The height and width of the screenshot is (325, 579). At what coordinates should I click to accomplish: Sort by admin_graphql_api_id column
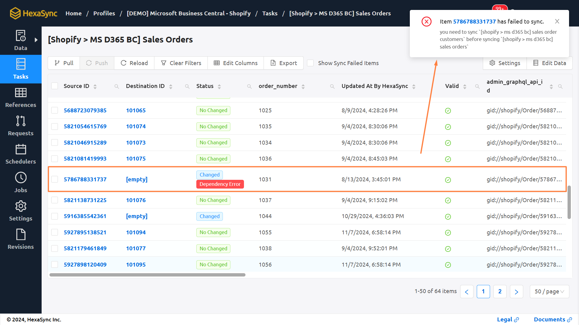point(551,86)
